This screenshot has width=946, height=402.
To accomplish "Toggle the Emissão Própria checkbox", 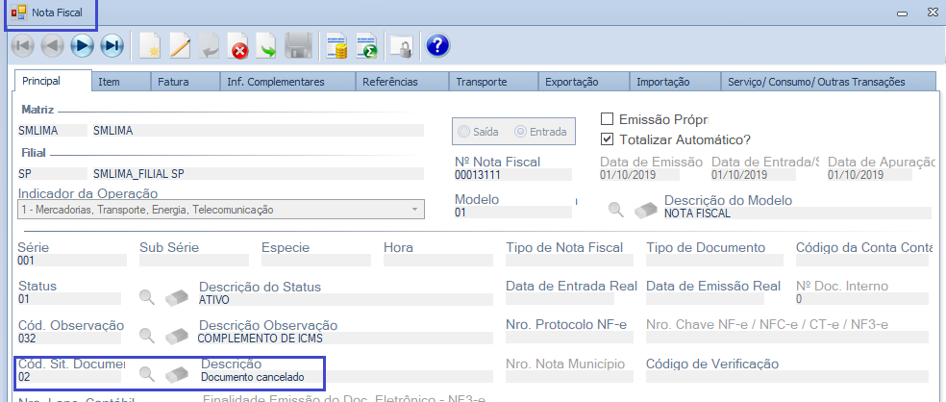I will click(x=607, y=119).
